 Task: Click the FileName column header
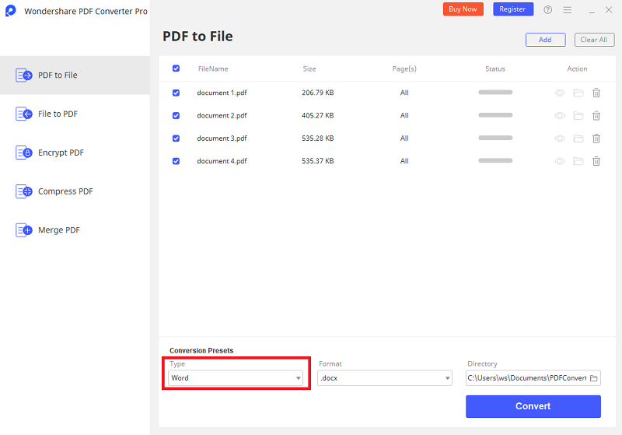213,68
